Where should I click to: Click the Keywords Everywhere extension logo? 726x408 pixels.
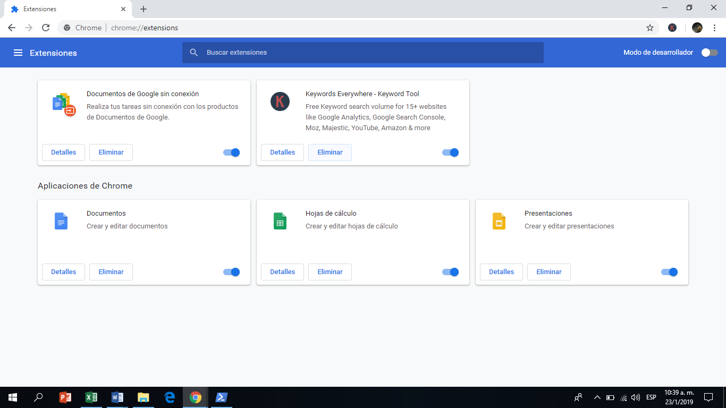[280, 101]
